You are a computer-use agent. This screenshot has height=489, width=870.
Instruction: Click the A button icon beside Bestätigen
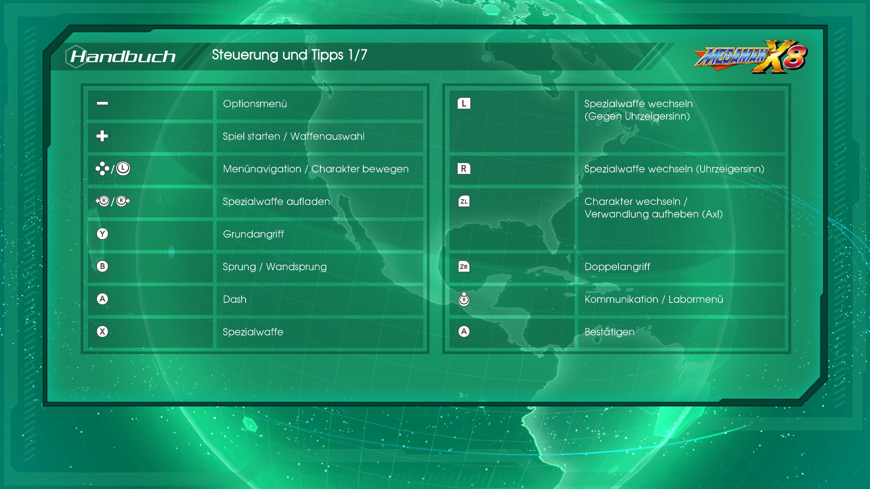pos(464,331)
